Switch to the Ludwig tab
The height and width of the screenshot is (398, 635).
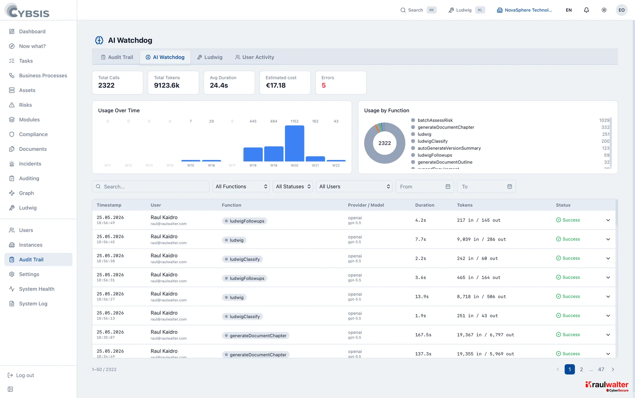click(210, 57)
